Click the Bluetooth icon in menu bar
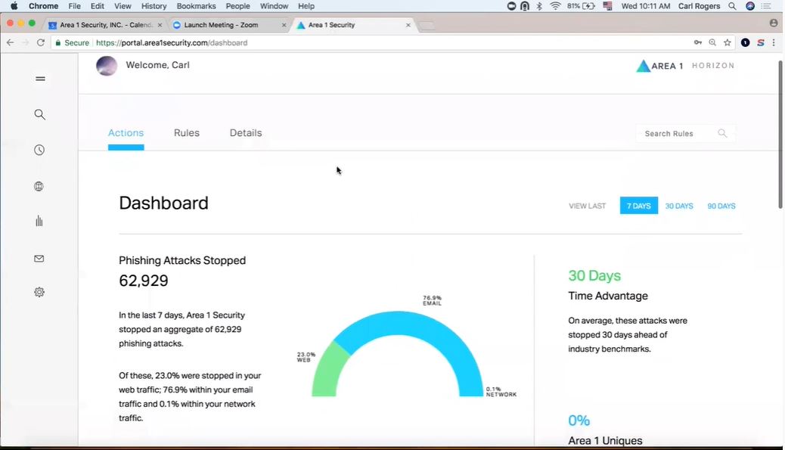The image size is (785, 450). (539, 6)
